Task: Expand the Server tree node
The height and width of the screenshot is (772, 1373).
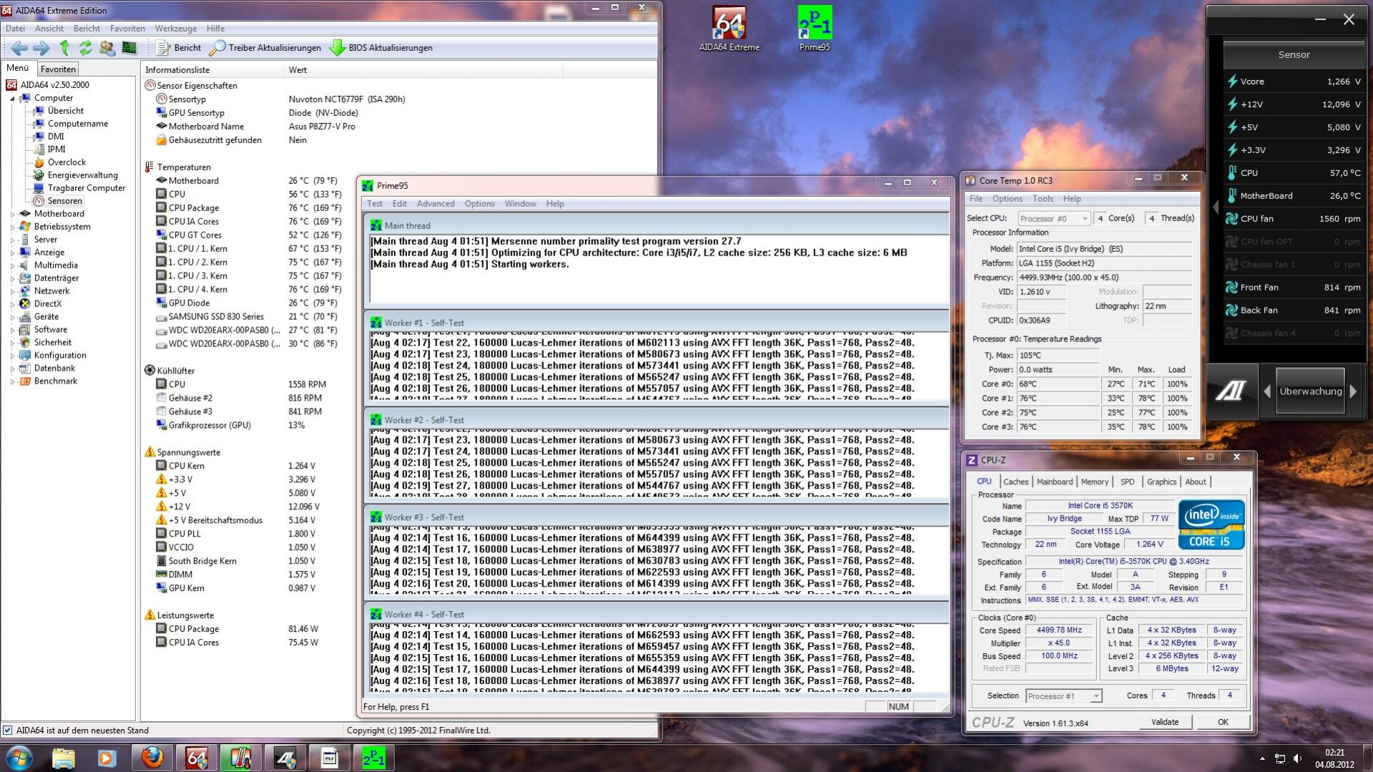Action: 13,240
